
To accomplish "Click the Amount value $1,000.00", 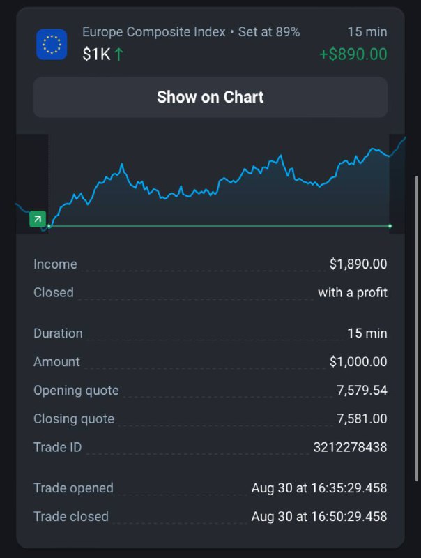I will coord(358,361).
